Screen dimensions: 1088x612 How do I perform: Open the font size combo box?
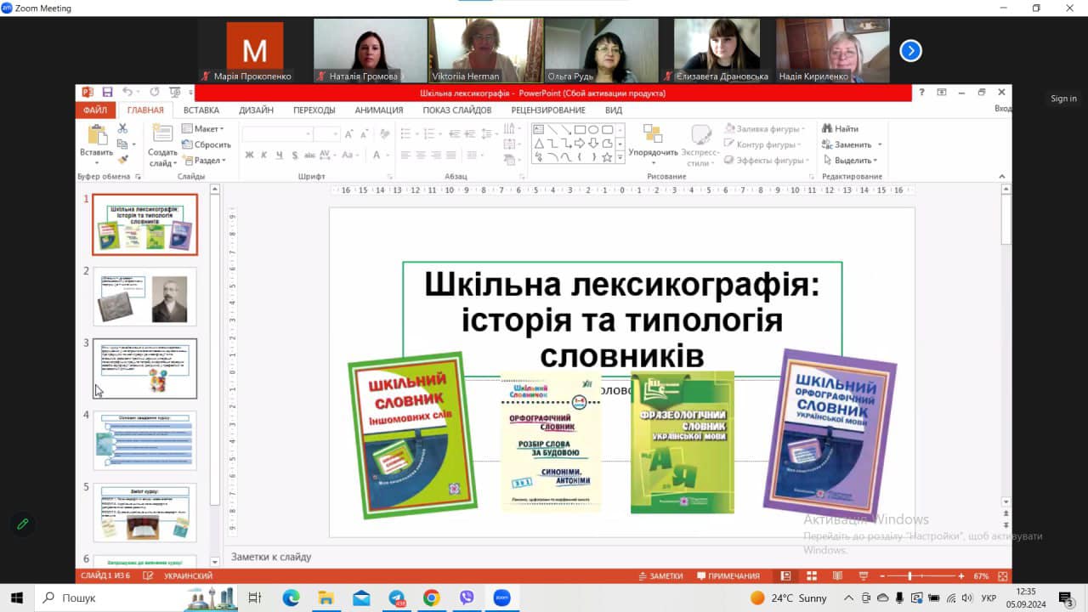(327, 133)
